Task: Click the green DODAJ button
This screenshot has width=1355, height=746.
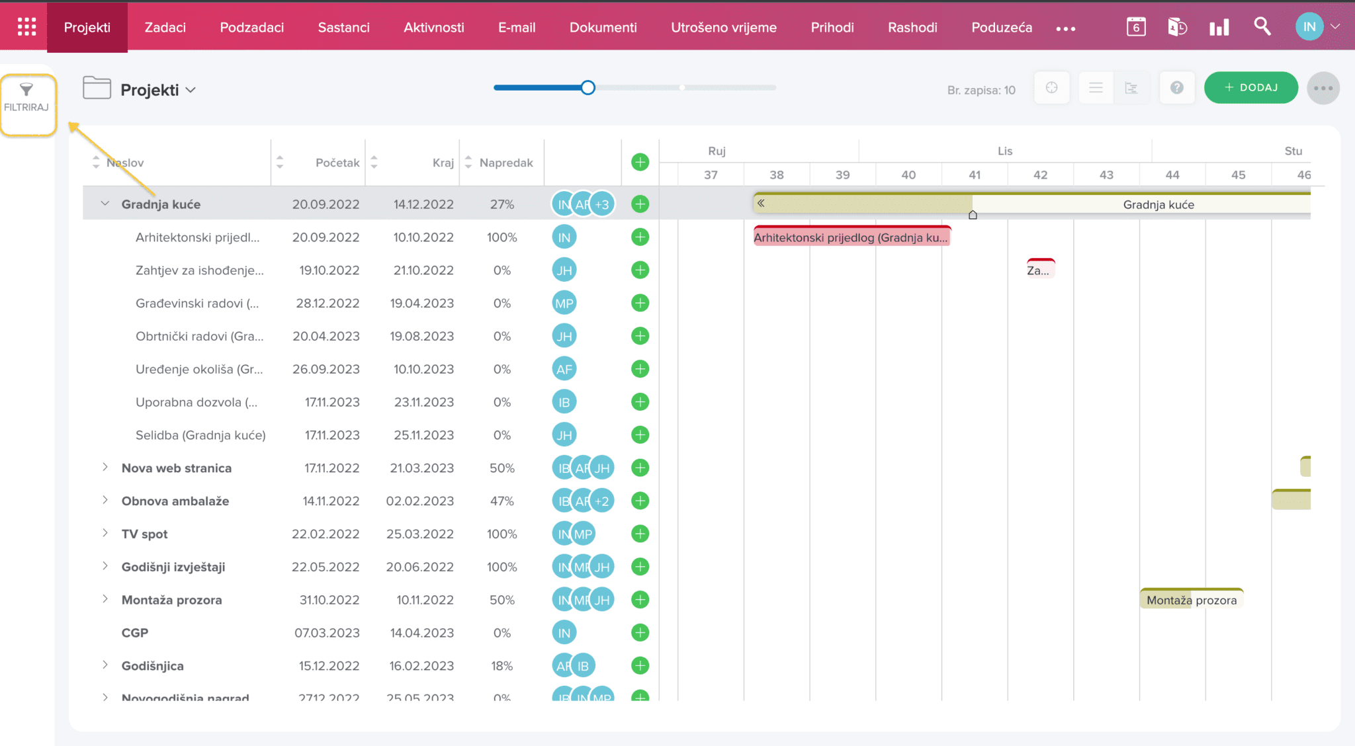Action: click(1250, 88)
